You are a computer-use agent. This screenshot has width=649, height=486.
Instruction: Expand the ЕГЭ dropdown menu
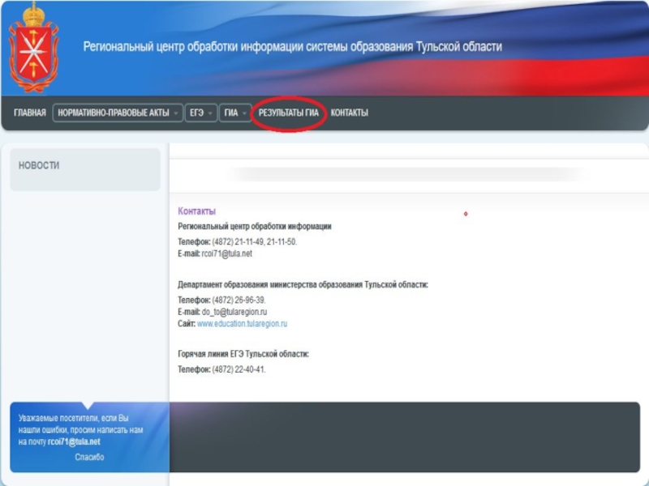click(200, 113)
